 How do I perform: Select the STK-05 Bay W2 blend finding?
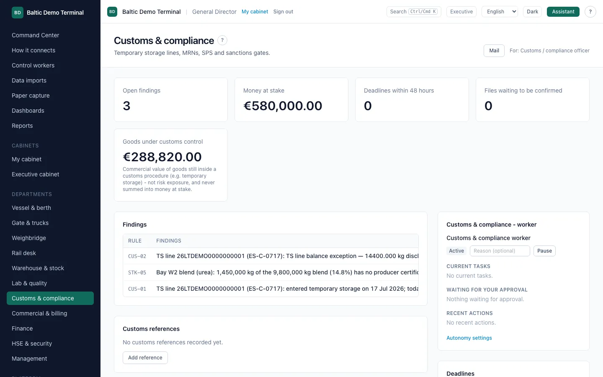click(271, 272)
